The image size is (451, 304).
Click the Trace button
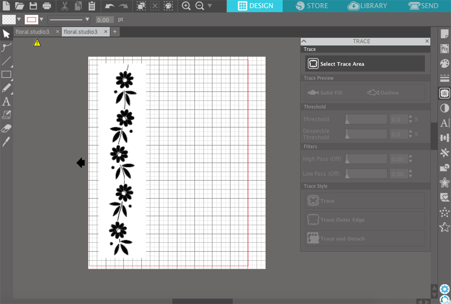365,201
